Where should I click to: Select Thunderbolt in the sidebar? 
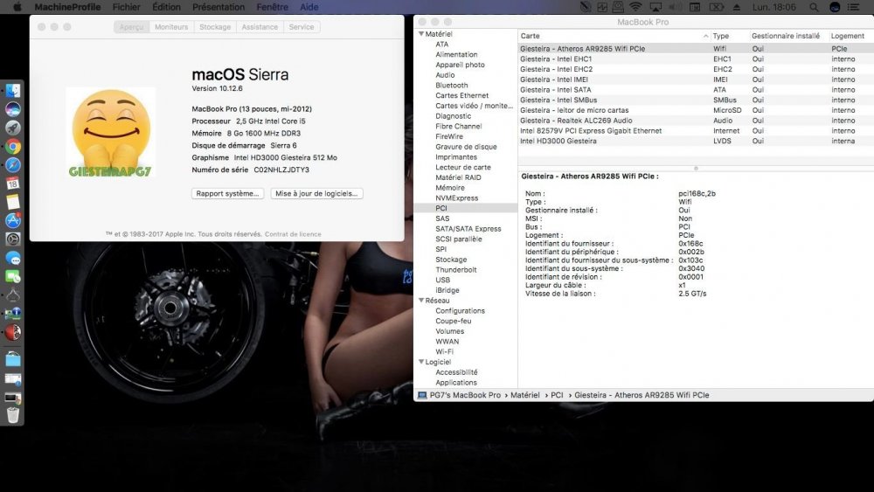coord(456,270)
